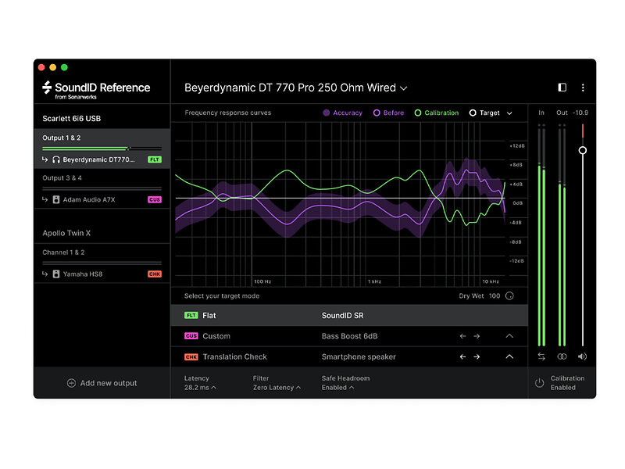
Task: Select the Scarlett 6i6 USB device
Action: point(72,119)
